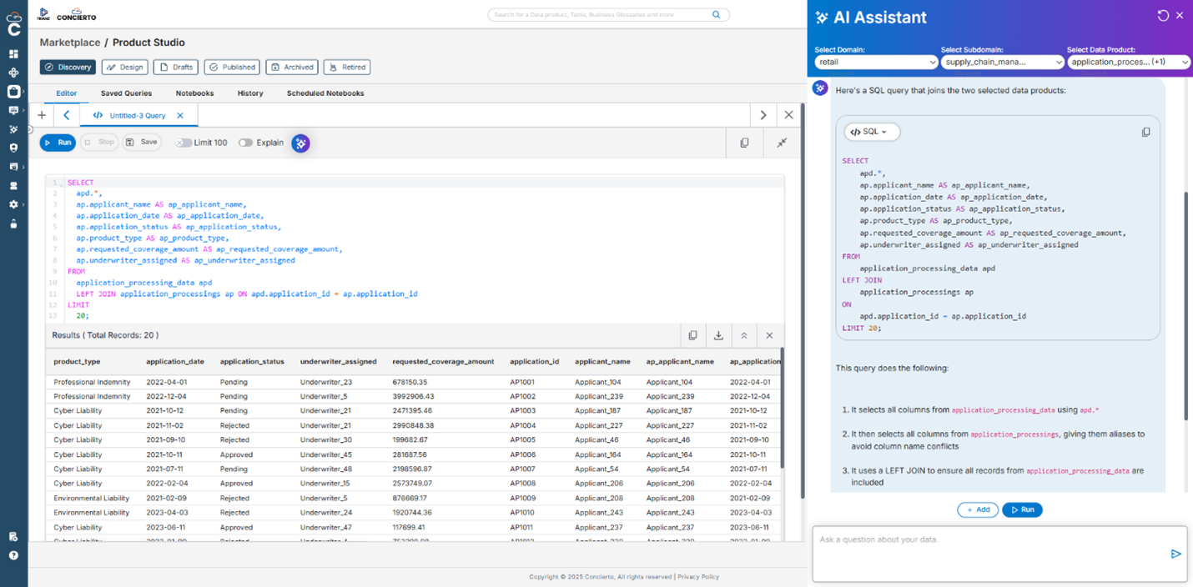Toggle the Limit 100 switch
Image resolution: width=1193 pixels, height=587 pixels.
184,143
